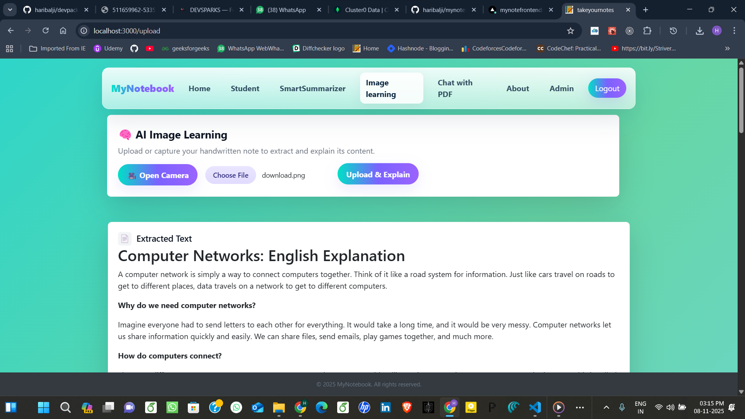Image resolution: width=745 pixels, height=419 pixels.
Task: Click the browser home icon
Action: (x=63, y=31)
